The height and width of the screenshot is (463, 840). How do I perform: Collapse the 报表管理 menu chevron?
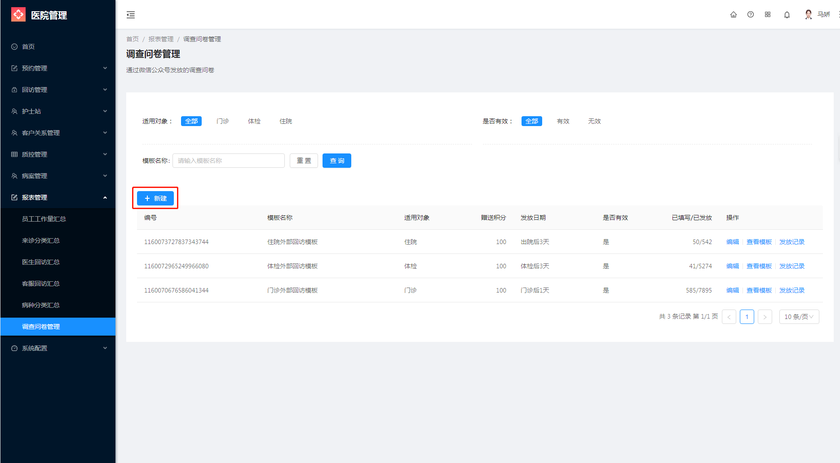click(x=105, y=197)
